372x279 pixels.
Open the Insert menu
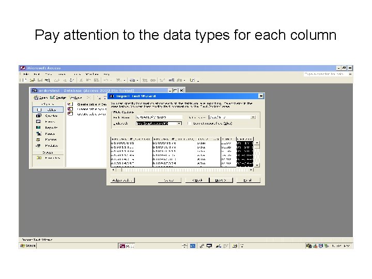[x=61, y=74]
